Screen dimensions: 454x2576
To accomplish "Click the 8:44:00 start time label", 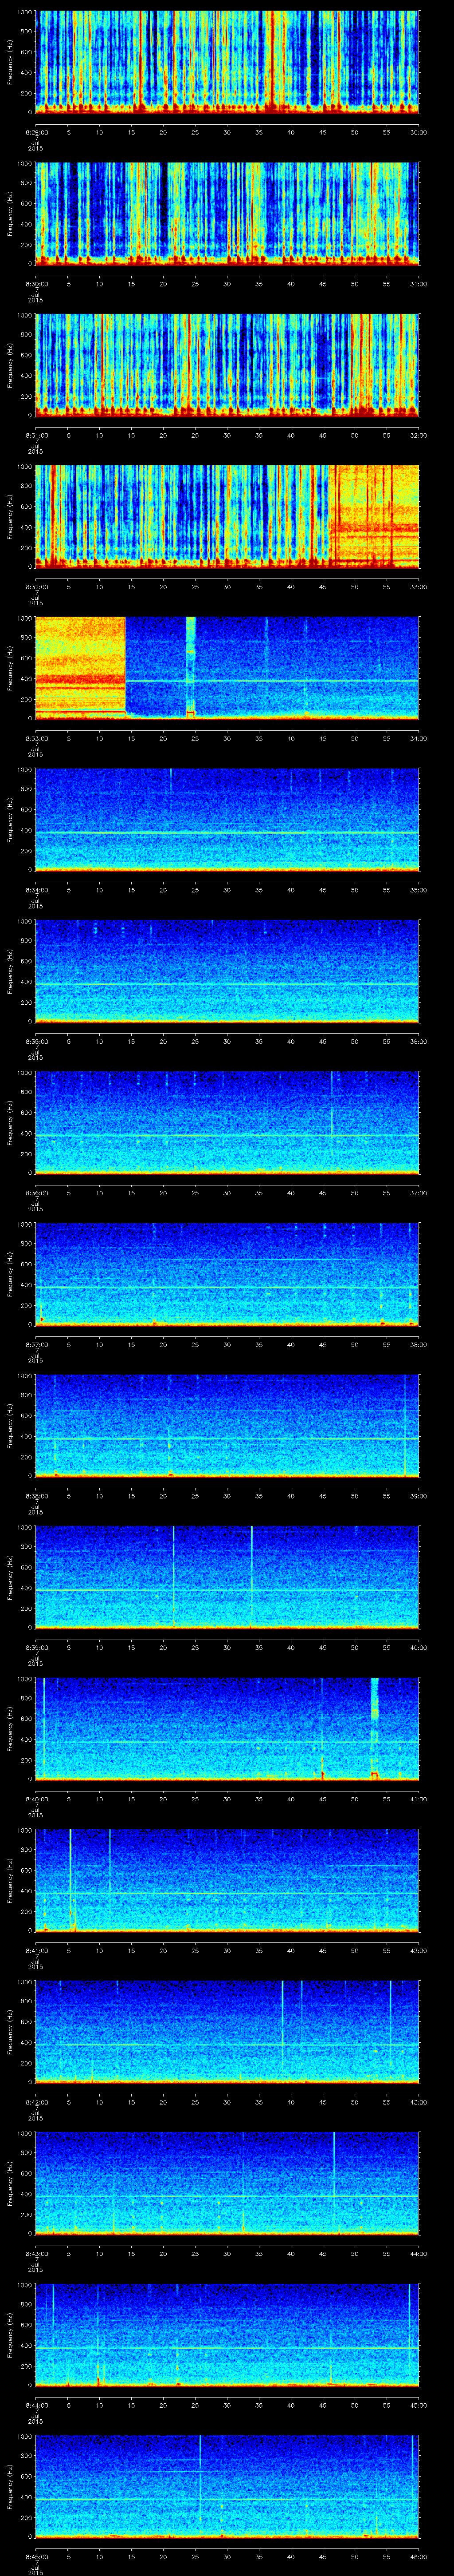I will pyautogui.click(x=36, y=2405).
